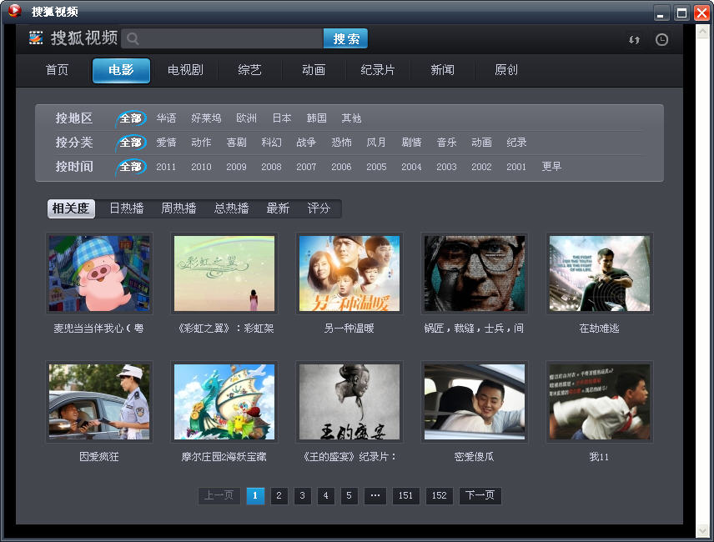Select the 电影 tab
Viewport: 714px width, 542px height.
pos(121,70)
